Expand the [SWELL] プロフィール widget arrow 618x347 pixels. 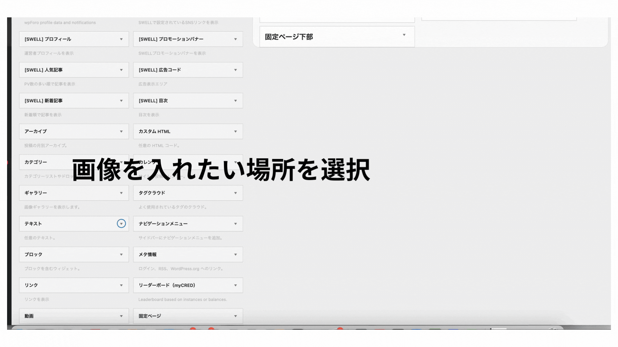pos(121,39)
